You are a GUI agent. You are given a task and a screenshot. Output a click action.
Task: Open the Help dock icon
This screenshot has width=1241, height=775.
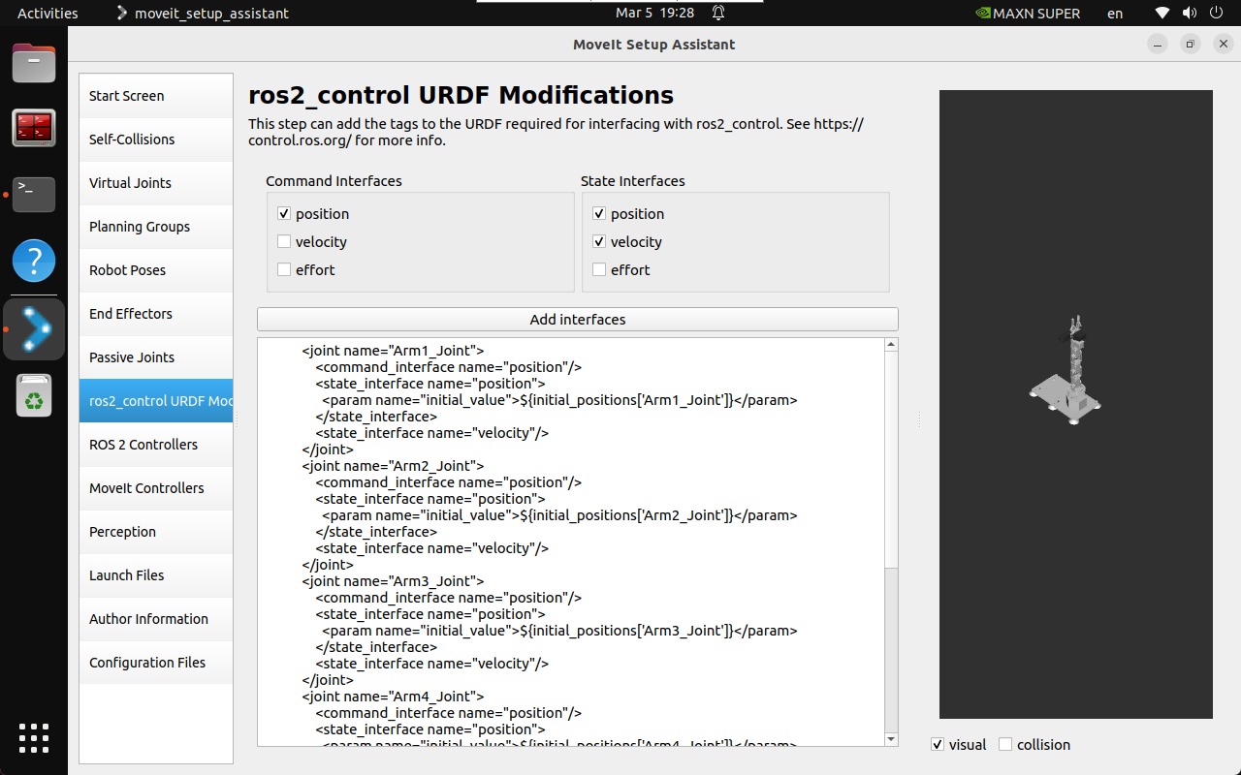[x=34, y=261]
